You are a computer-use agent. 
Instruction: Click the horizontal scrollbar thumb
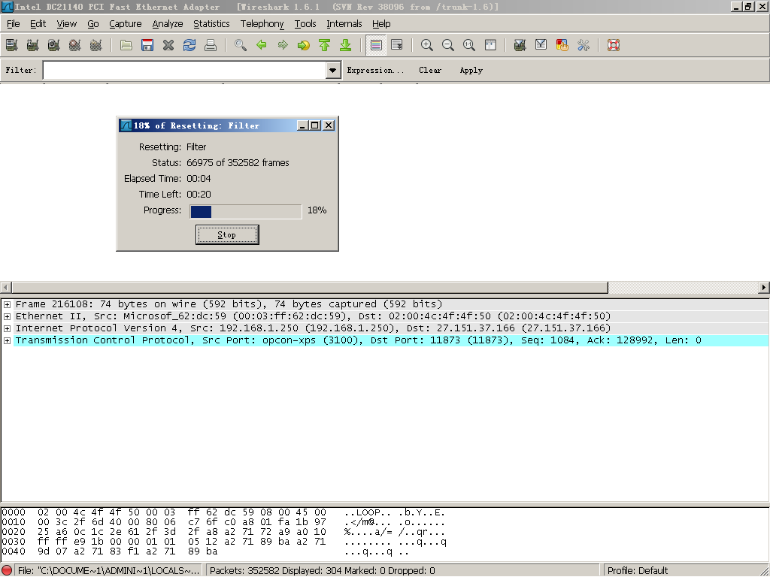(x=310, y=288)
